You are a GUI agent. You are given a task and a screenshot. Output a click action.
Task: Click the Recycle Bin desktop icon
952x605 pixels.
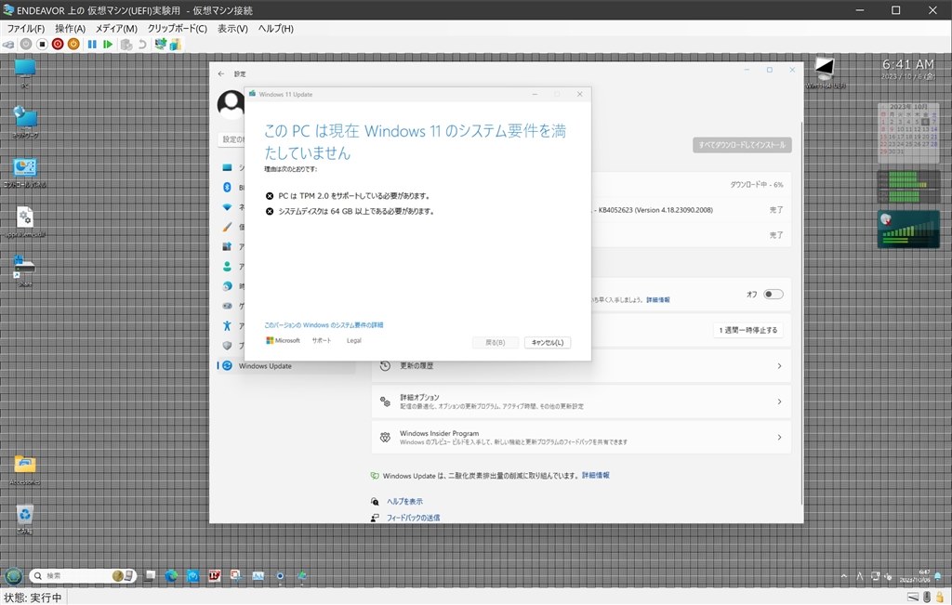tap(25, 520)
